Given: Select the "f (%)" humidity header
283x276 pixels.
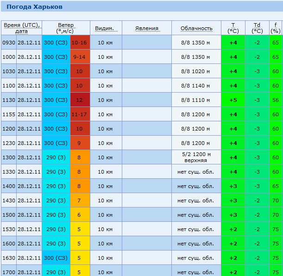Looking at the screenshot, I should coord(276,28).
